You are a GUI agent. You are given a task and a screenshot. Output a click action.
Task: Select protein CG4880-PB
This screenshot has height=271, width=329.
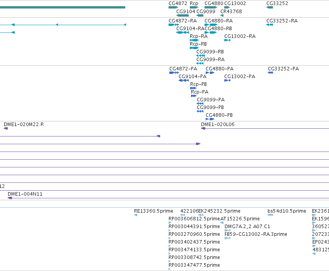(219, 115)
